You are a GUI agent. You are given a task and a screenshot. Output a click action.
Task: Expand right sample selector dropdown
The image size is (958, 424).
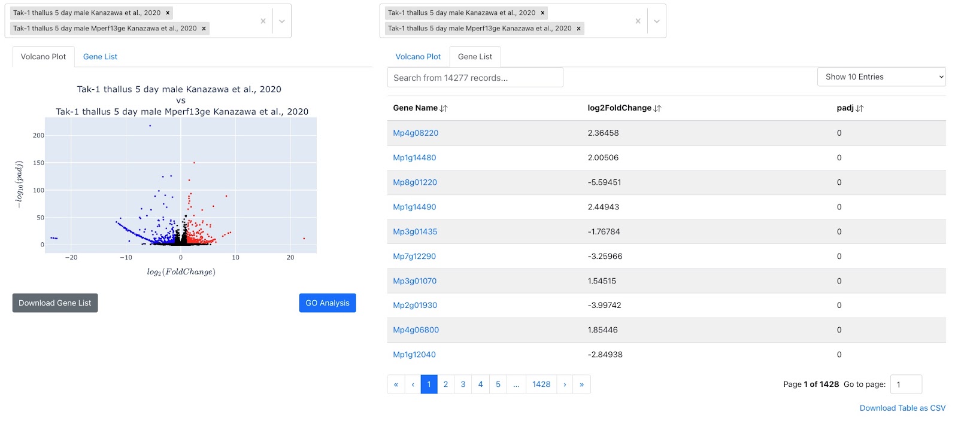[657, 21]
